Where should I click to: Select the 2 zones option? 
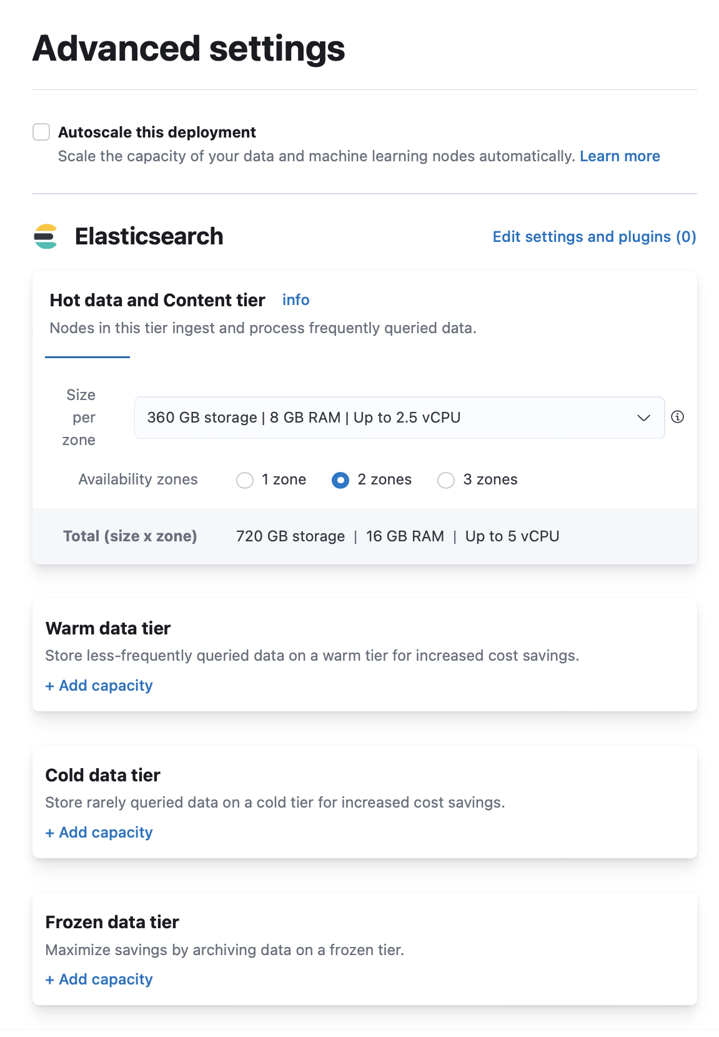tap(340, 480)
